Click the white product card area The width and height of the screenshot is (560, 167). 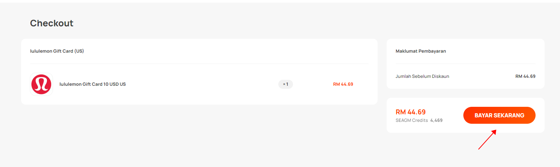(199, 71)
